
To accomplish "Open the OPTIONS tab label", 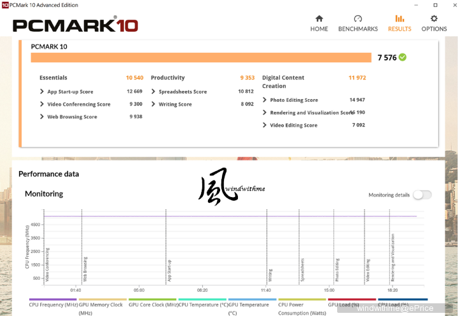I will [x=434, y=29].
